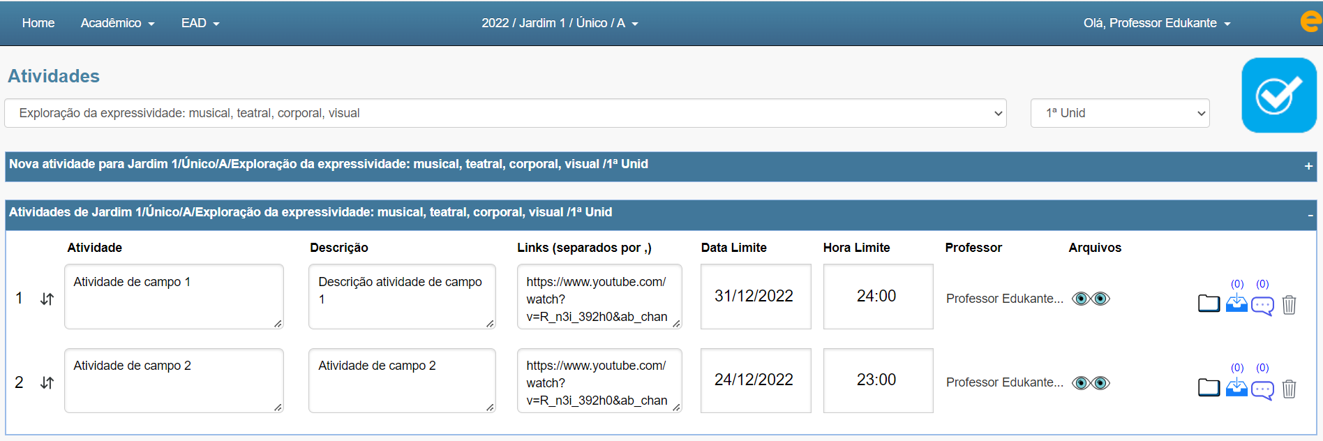Click the orange Edukante logo
Image resolution: width=1323 pixels, height=441 pixels.
pyautogui.click(x=1311, y=21)
